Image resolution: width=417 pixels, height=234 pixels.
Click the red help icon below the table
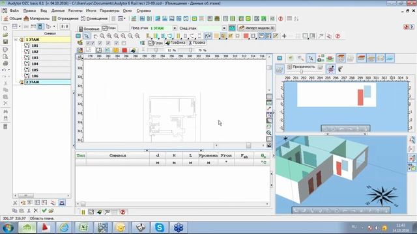(122, 212)
